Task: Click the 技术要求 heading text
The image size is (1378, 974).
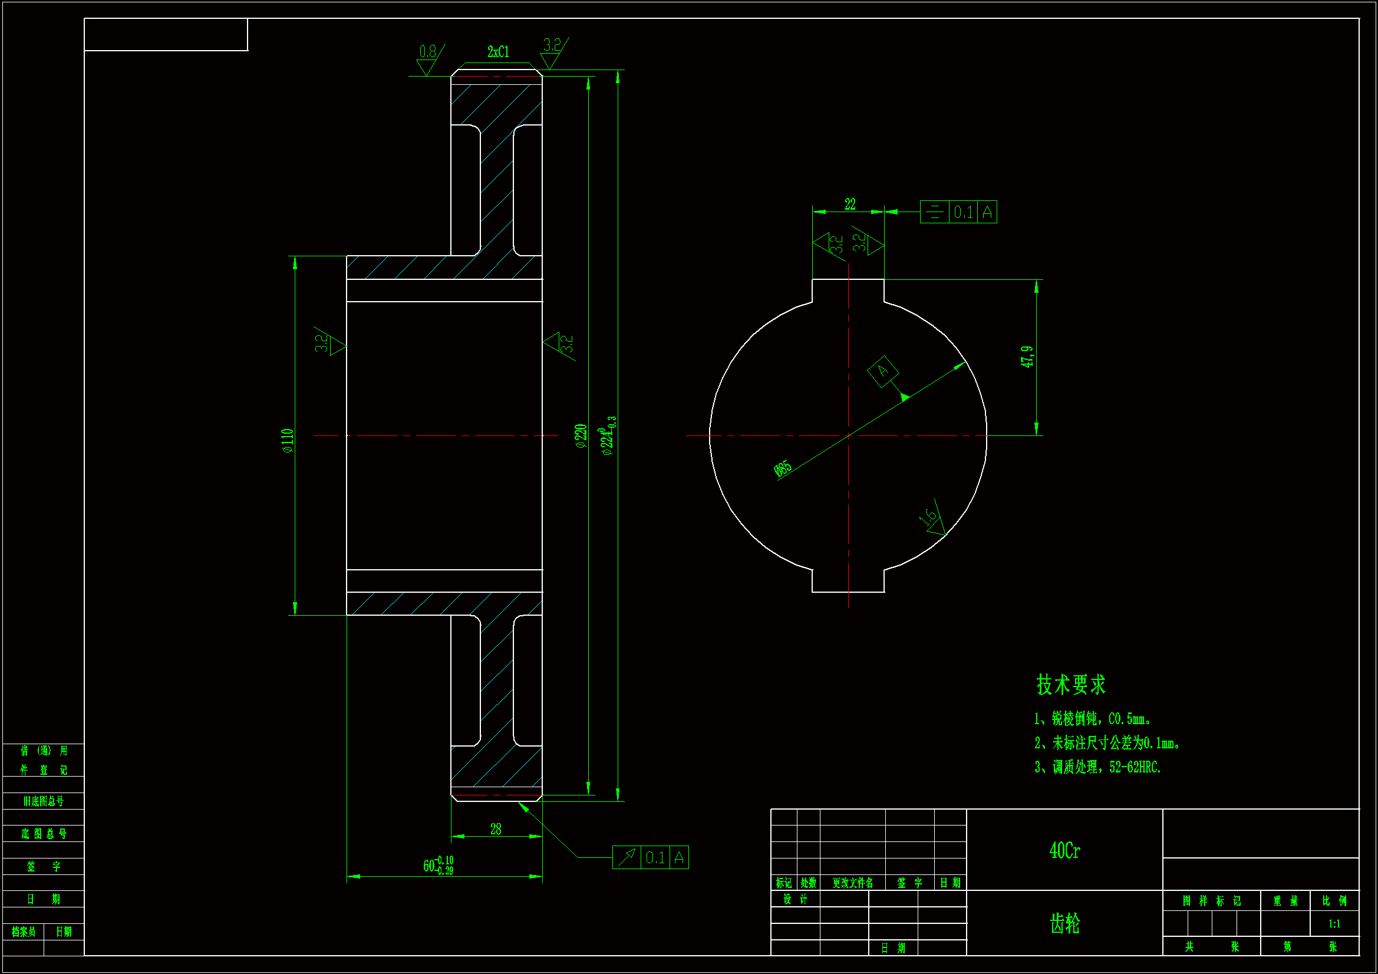Action: click(x=1071, y=685)
